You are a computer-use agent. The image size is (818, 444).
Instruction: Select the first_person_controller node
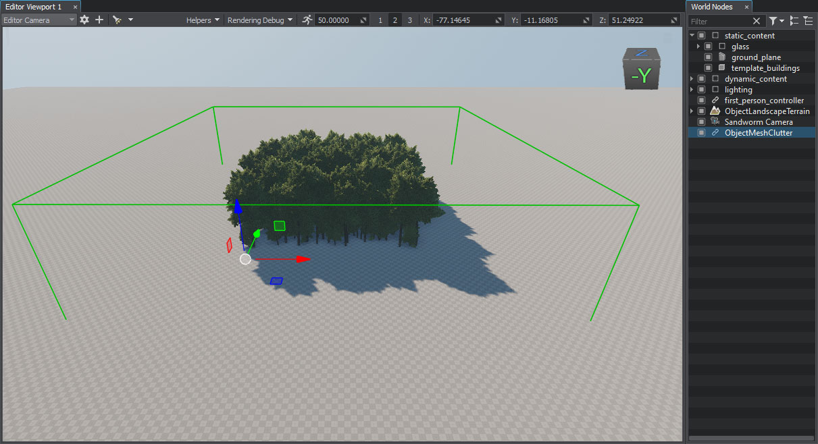point(763,101)
